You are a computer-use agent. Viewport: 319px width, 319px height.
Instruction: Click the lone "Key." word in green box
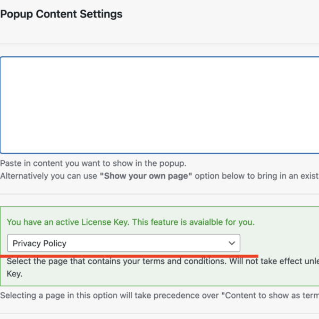(x=14, y=274)
